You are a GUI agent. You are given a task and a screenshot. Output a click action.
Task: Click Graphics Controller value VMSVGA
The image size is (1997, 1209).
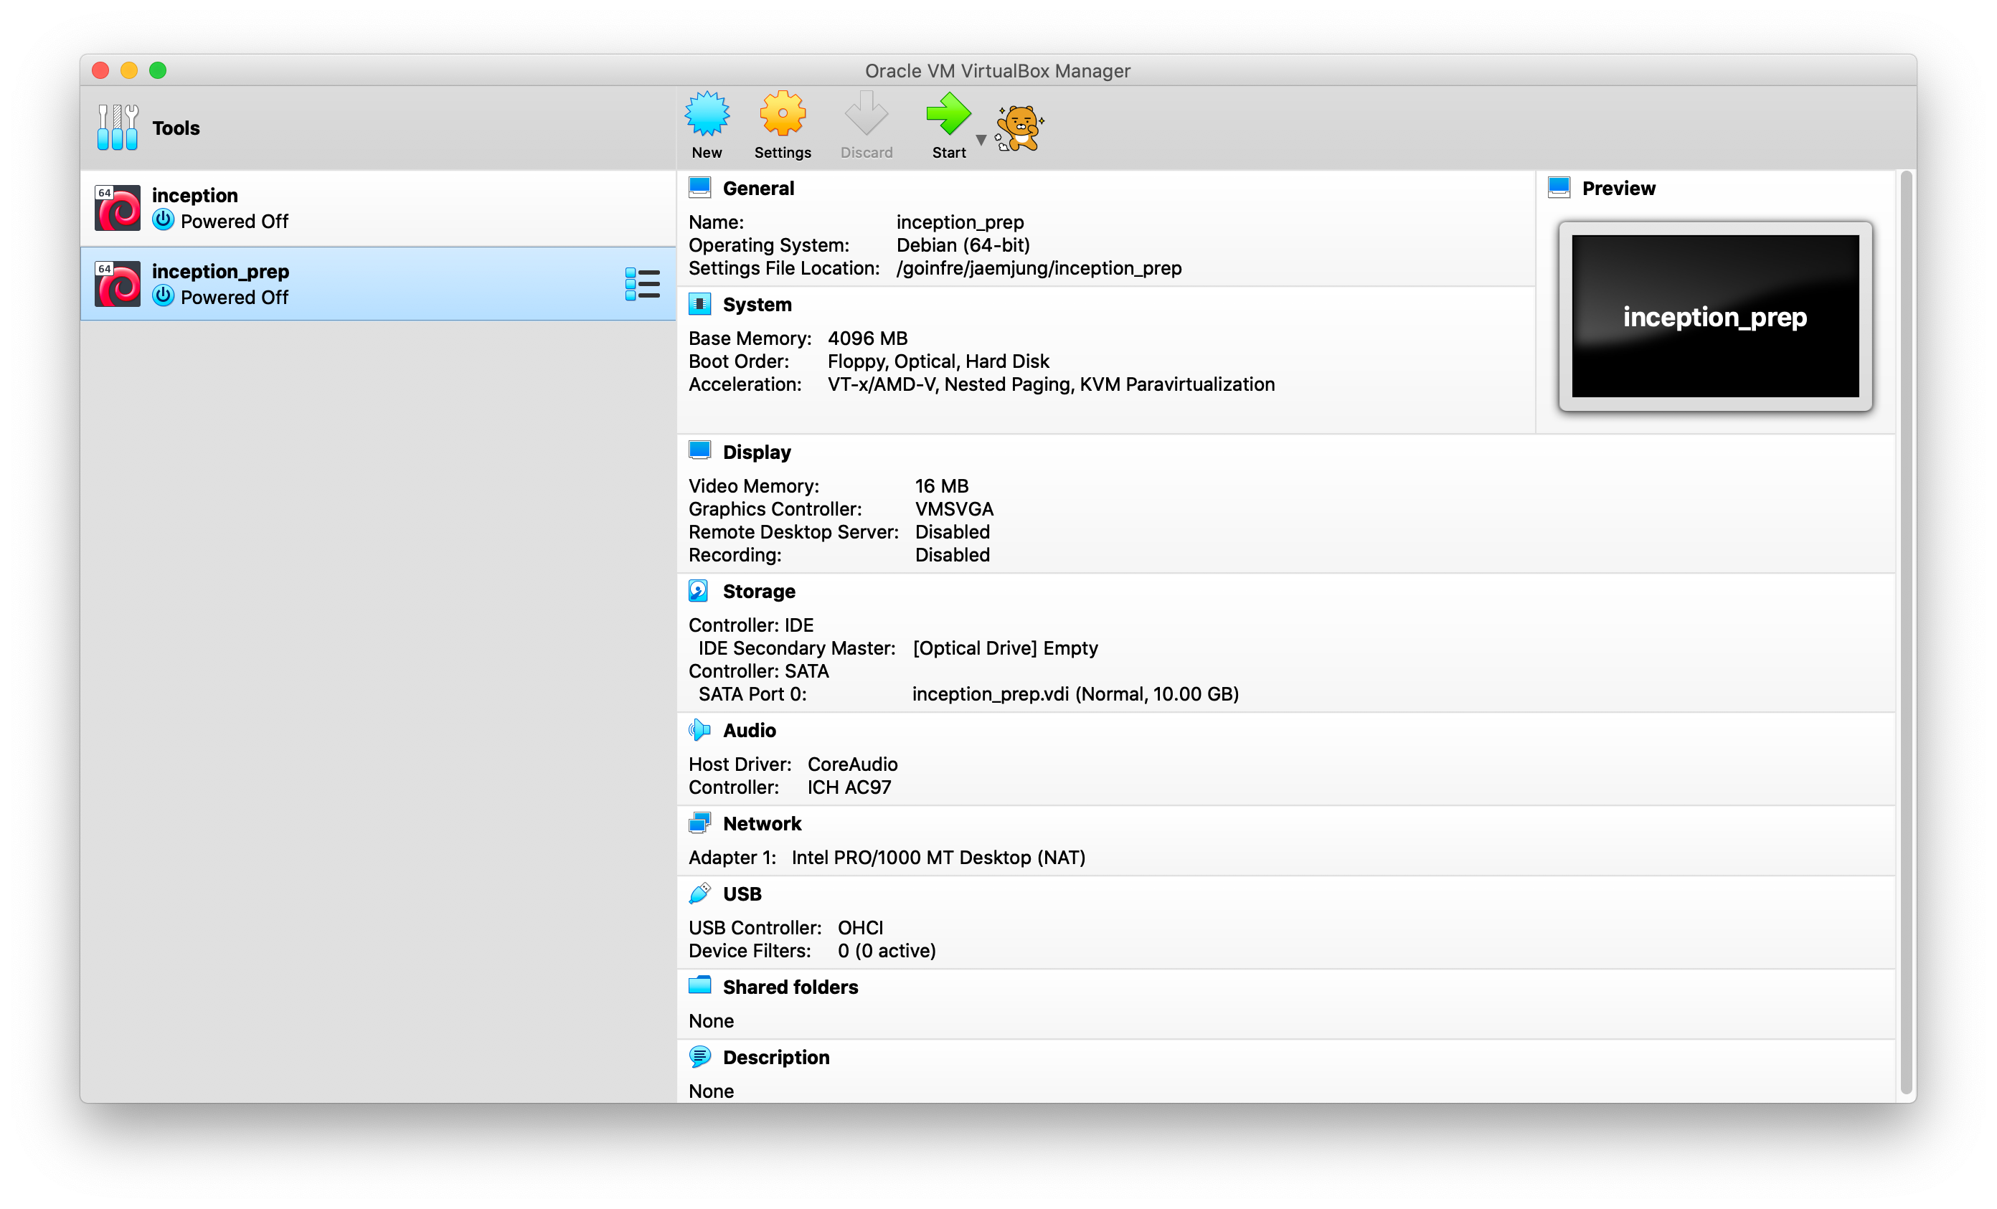coord(954,509)
